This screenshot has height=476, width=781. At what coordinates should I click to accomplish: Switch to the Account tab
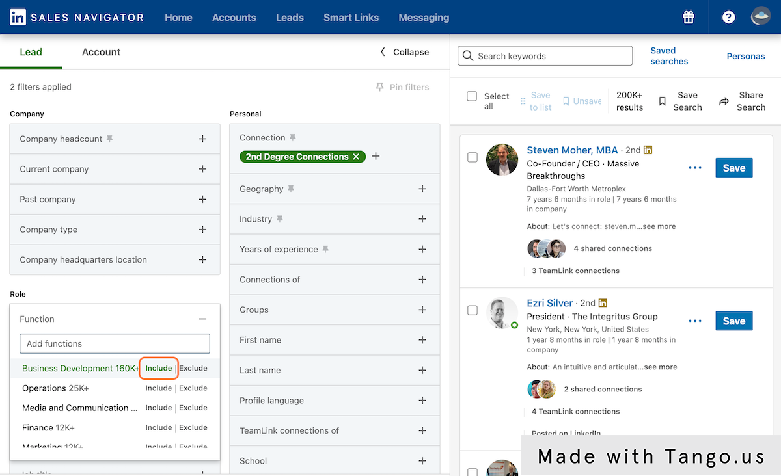(x=102, y=52)
